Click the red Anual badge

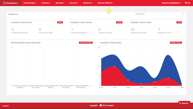pyautogui.click(x=179, y=22)
